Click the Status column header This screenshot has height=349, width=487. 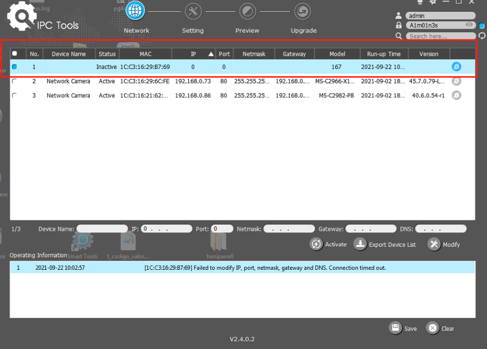coord(107,54)
